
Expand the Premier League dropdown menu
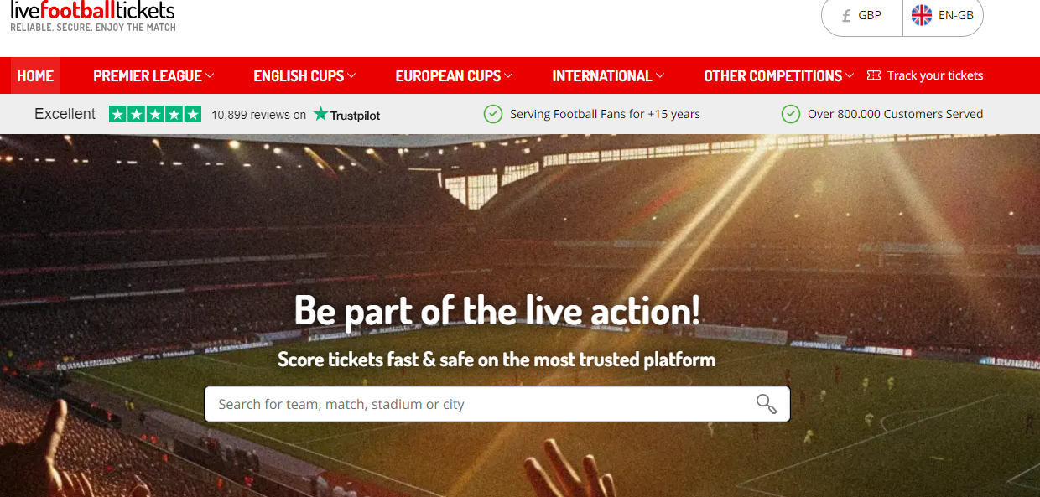pos(153,75)
